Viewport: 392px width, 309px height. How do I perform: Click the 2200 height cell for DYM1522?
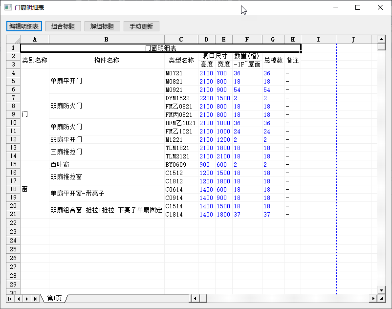206,98
